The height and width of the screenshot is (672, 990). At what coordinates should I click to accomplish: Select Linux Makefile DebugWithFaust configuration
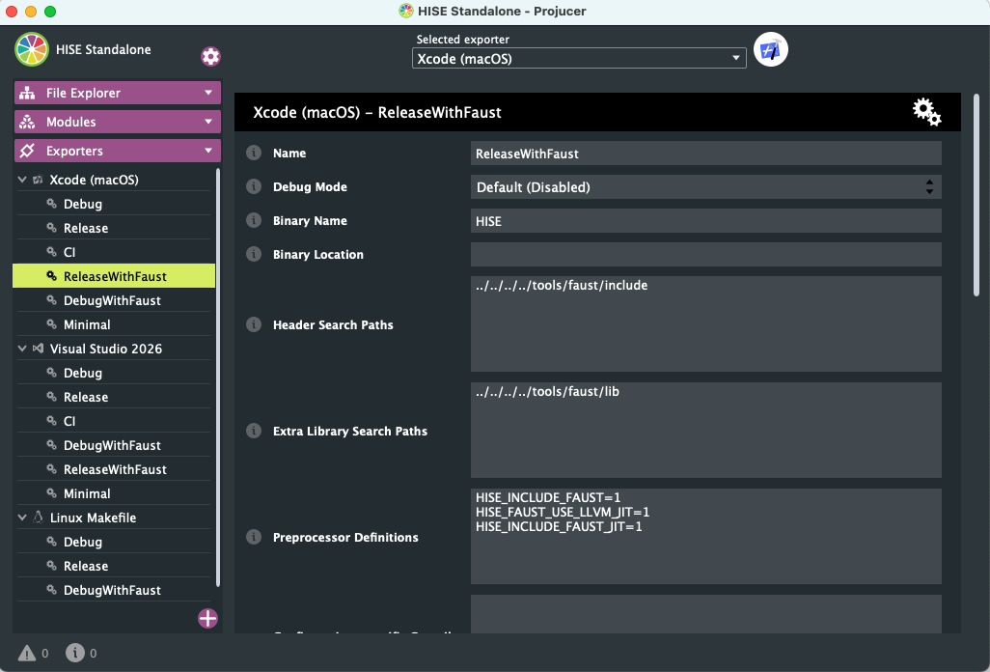[114, 590]
